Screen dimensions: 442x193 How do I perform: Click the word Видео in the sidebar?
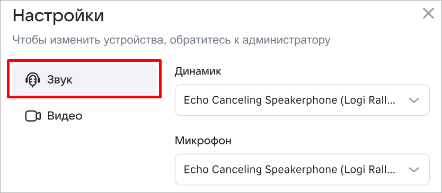pos(65,116)
